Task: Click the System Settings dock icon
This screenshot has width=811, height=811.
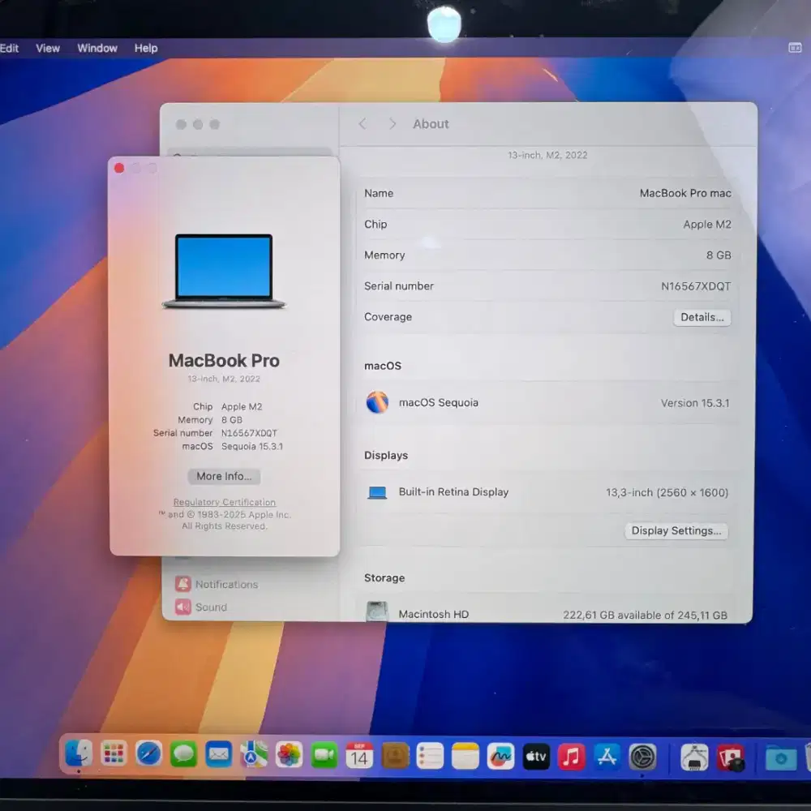Action: click(643, 757)
